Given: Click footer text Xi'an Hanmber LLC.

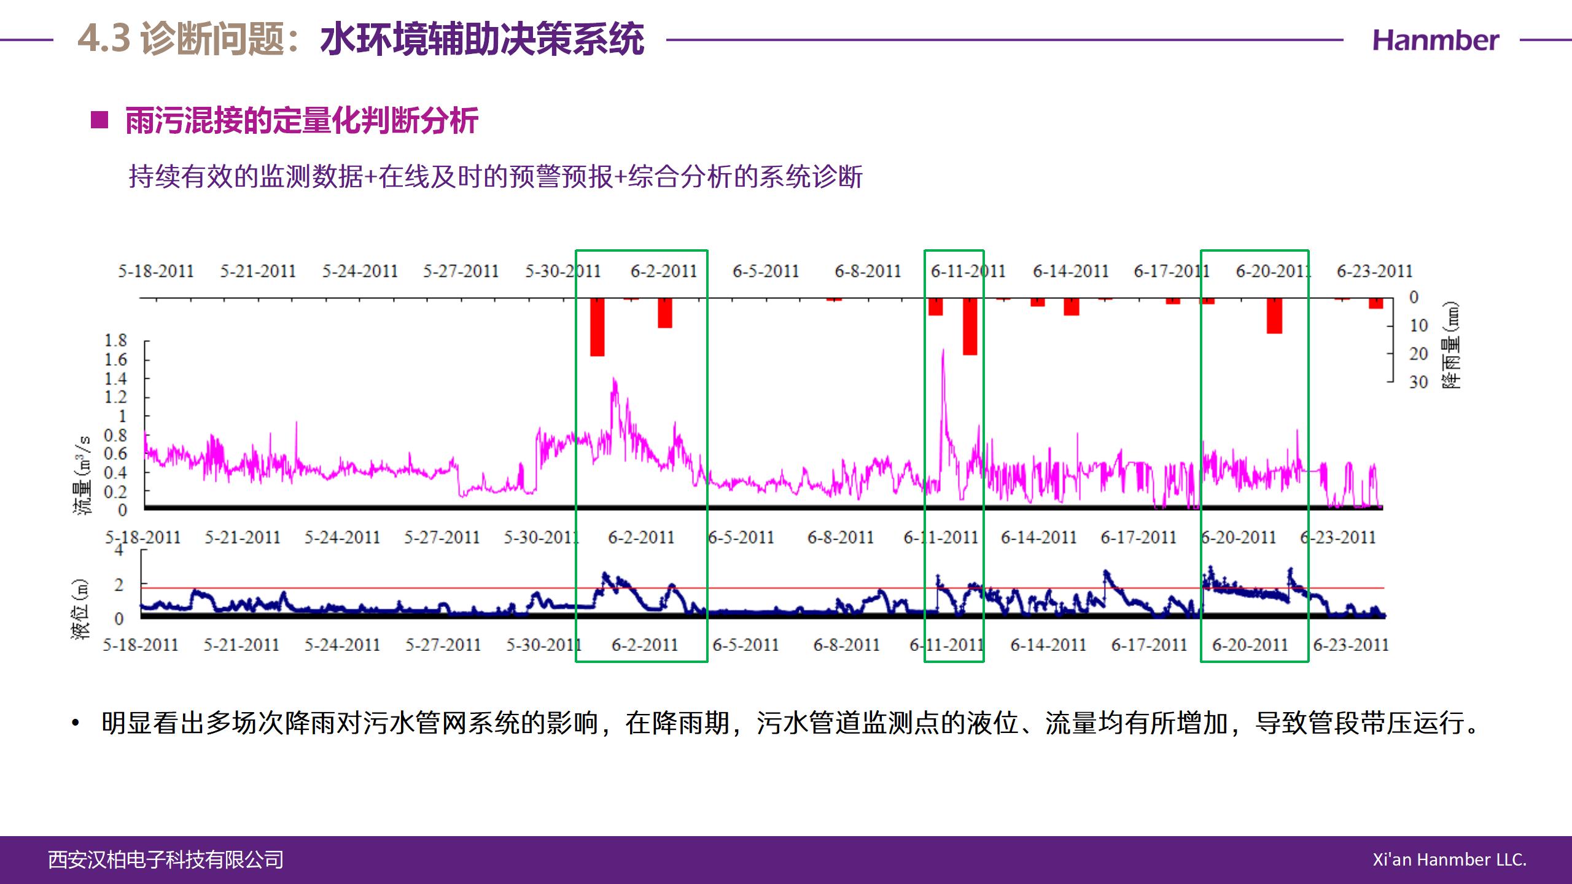Looking at the screenshot, I should [1450, 859].
